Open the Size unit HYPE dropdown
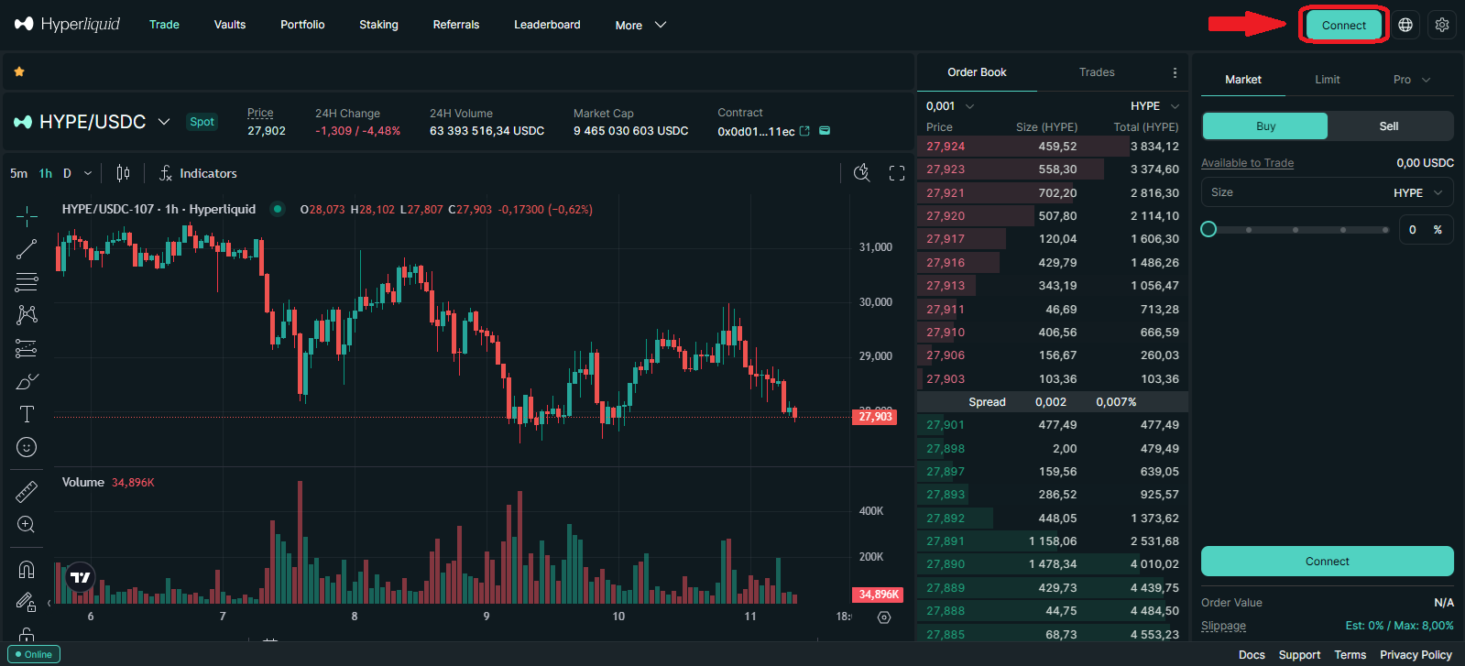Viewport: 1465px width, 666px height. [x=1417, y=192]
